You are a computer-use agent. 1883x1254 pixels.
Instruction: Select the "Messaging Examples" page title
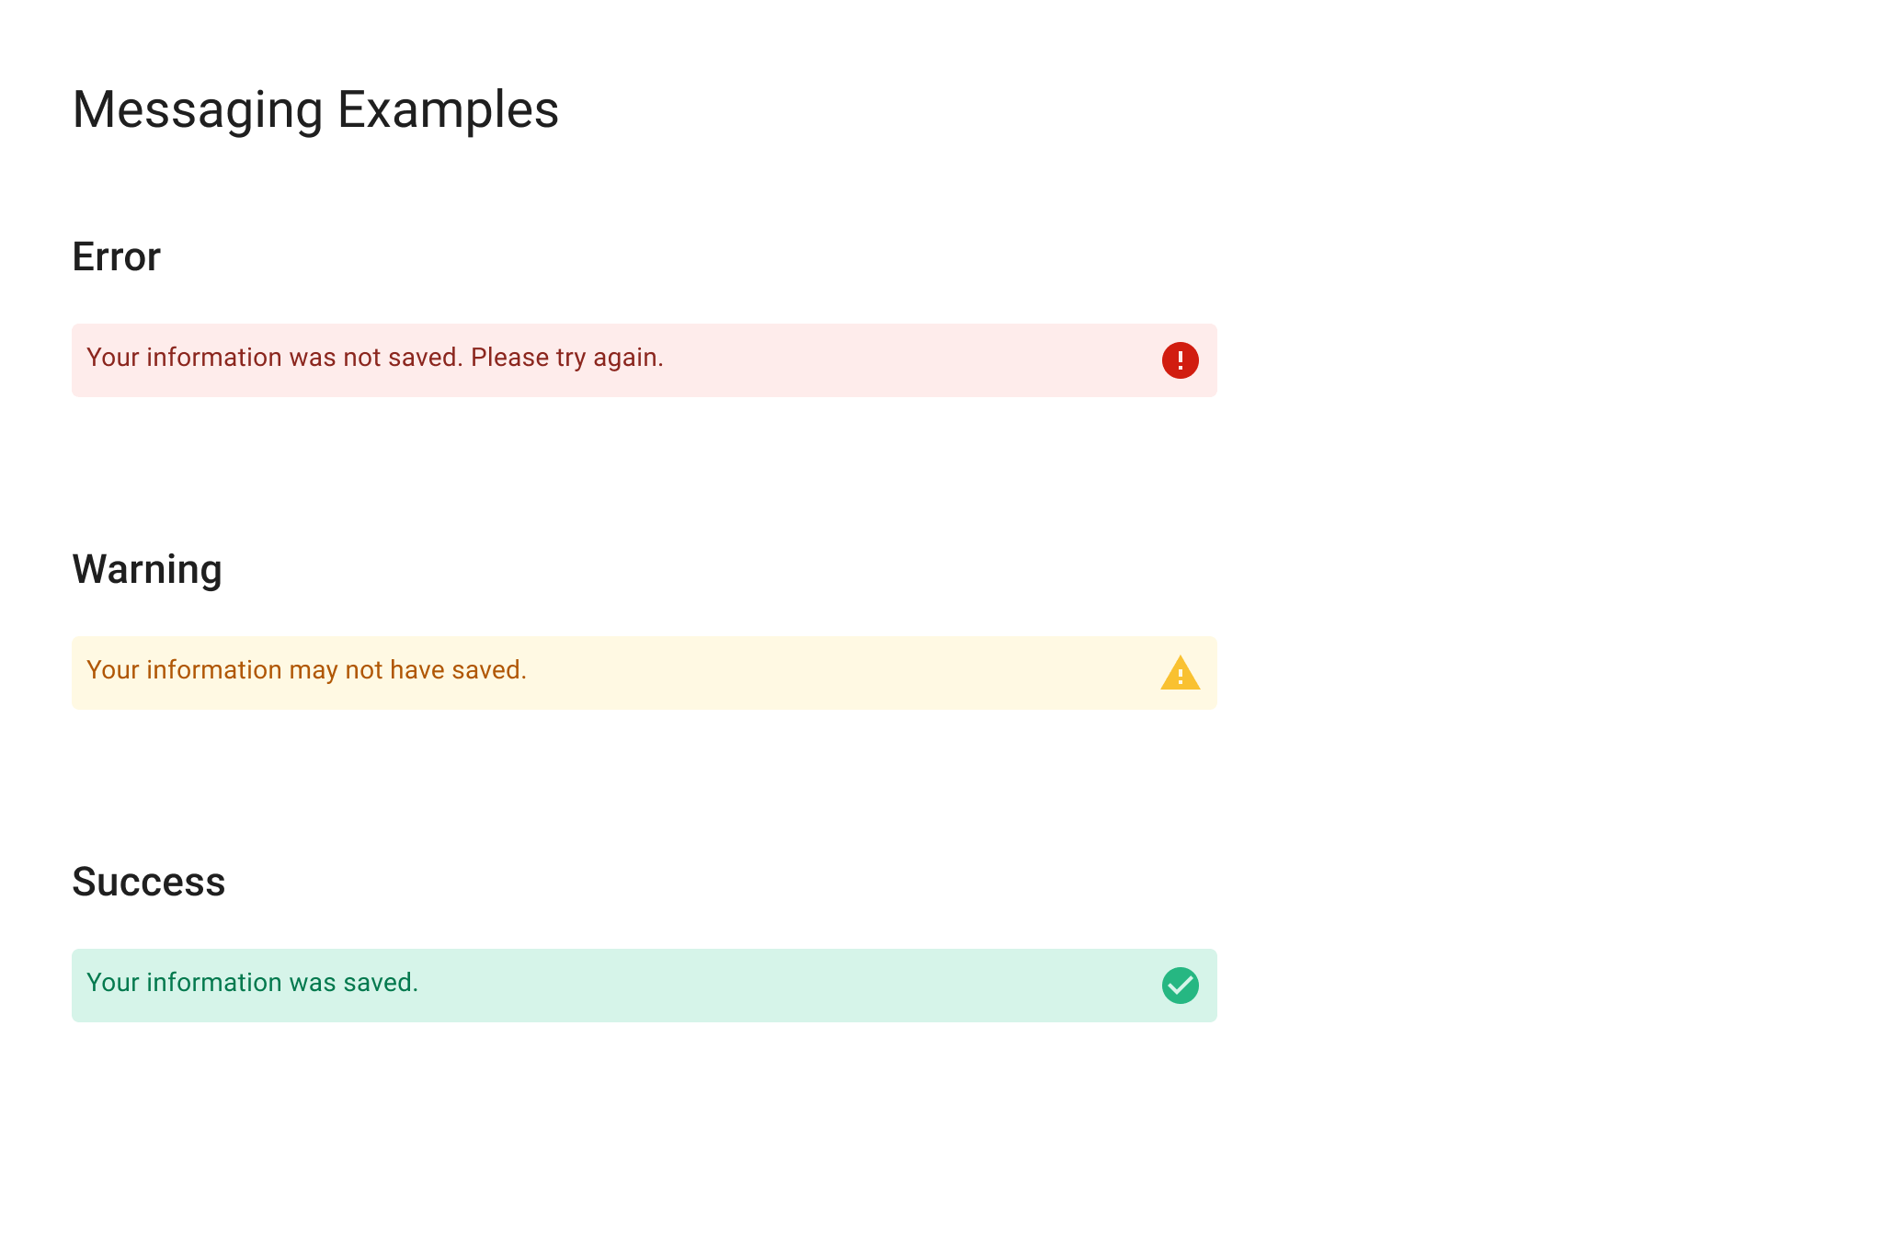(x=315, y=109)
